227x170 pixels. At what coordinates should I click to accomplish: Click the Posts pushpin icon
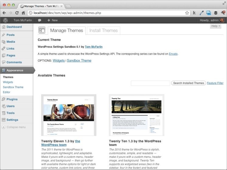3,35
